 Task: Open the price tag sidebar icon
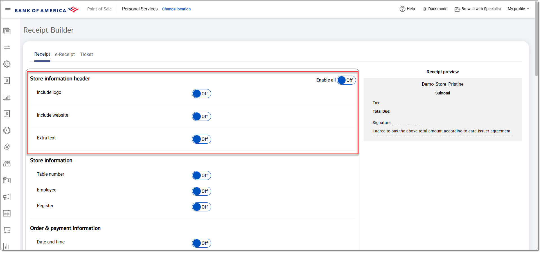tap(7, 147)
